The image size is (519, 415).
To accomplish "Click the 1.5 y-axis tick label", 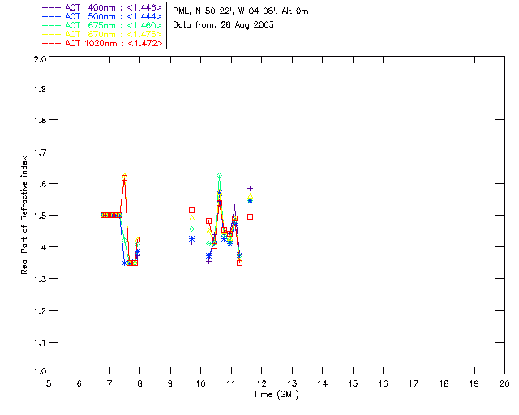I will [x=40, y=216].
